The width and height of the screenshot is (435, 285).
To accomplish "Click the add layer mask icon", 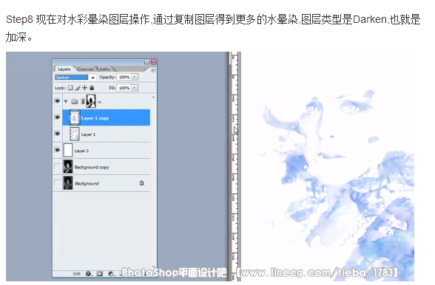I will [100, 274].
